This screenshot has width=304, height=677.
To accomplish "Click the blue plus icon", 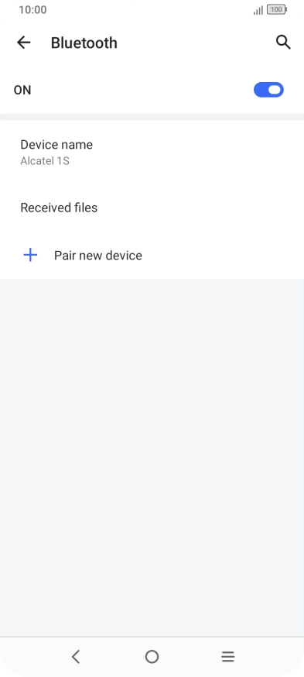I will 30,255.
